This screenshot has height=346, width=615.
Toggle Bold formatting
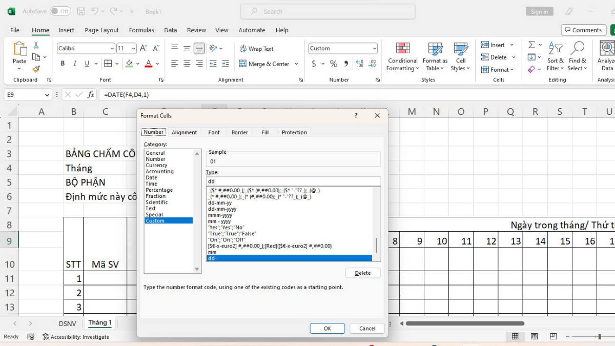click(63, 64)
